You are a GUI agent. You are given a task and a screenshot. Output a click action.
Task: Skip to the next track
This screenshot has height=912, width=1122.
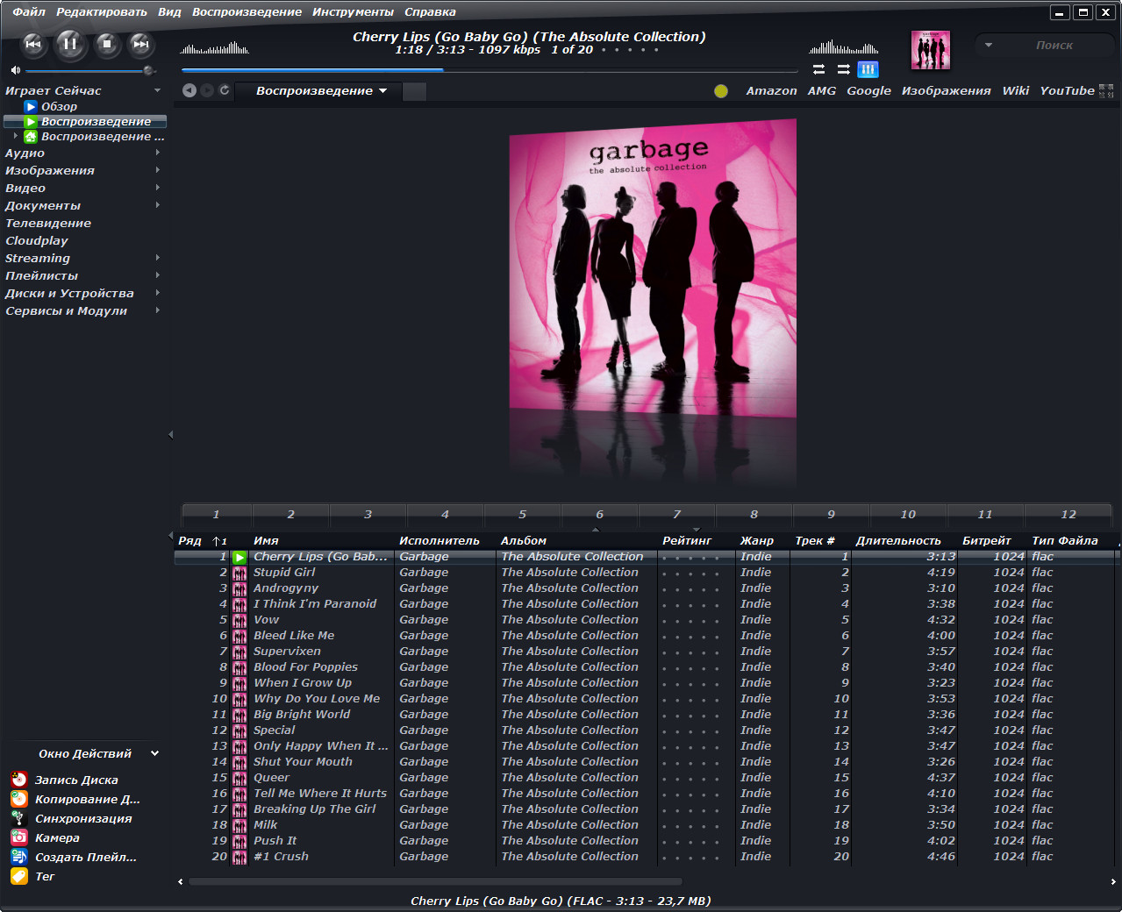tap(140, 44)
